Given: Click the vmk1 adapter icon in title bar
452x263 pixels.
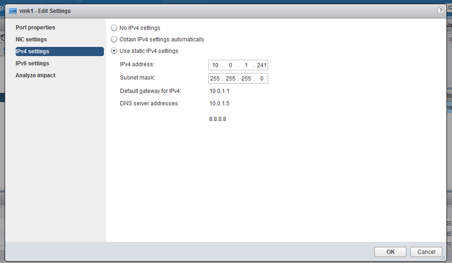Looking at the screenshot, I should pos(12,11).
